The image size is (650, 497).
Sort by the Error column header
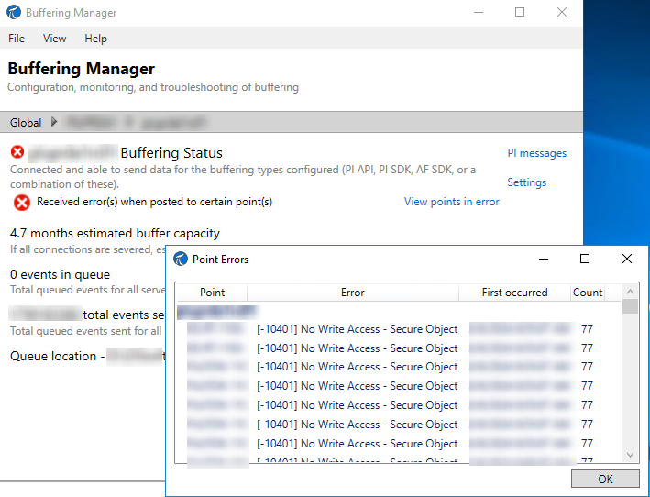click(352, 293)
